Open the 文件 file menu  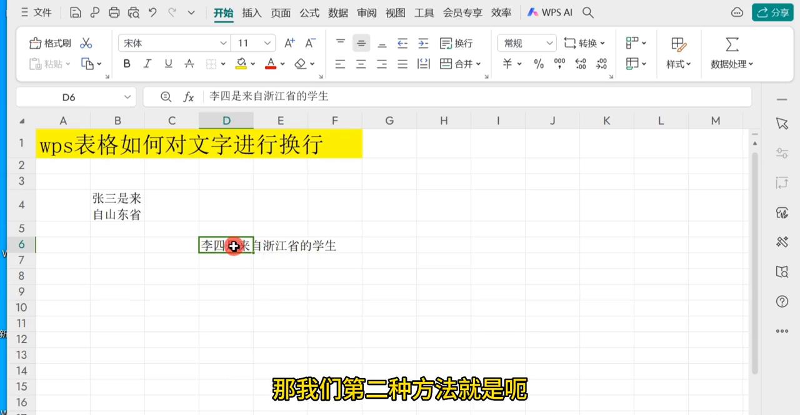[36, 12]
